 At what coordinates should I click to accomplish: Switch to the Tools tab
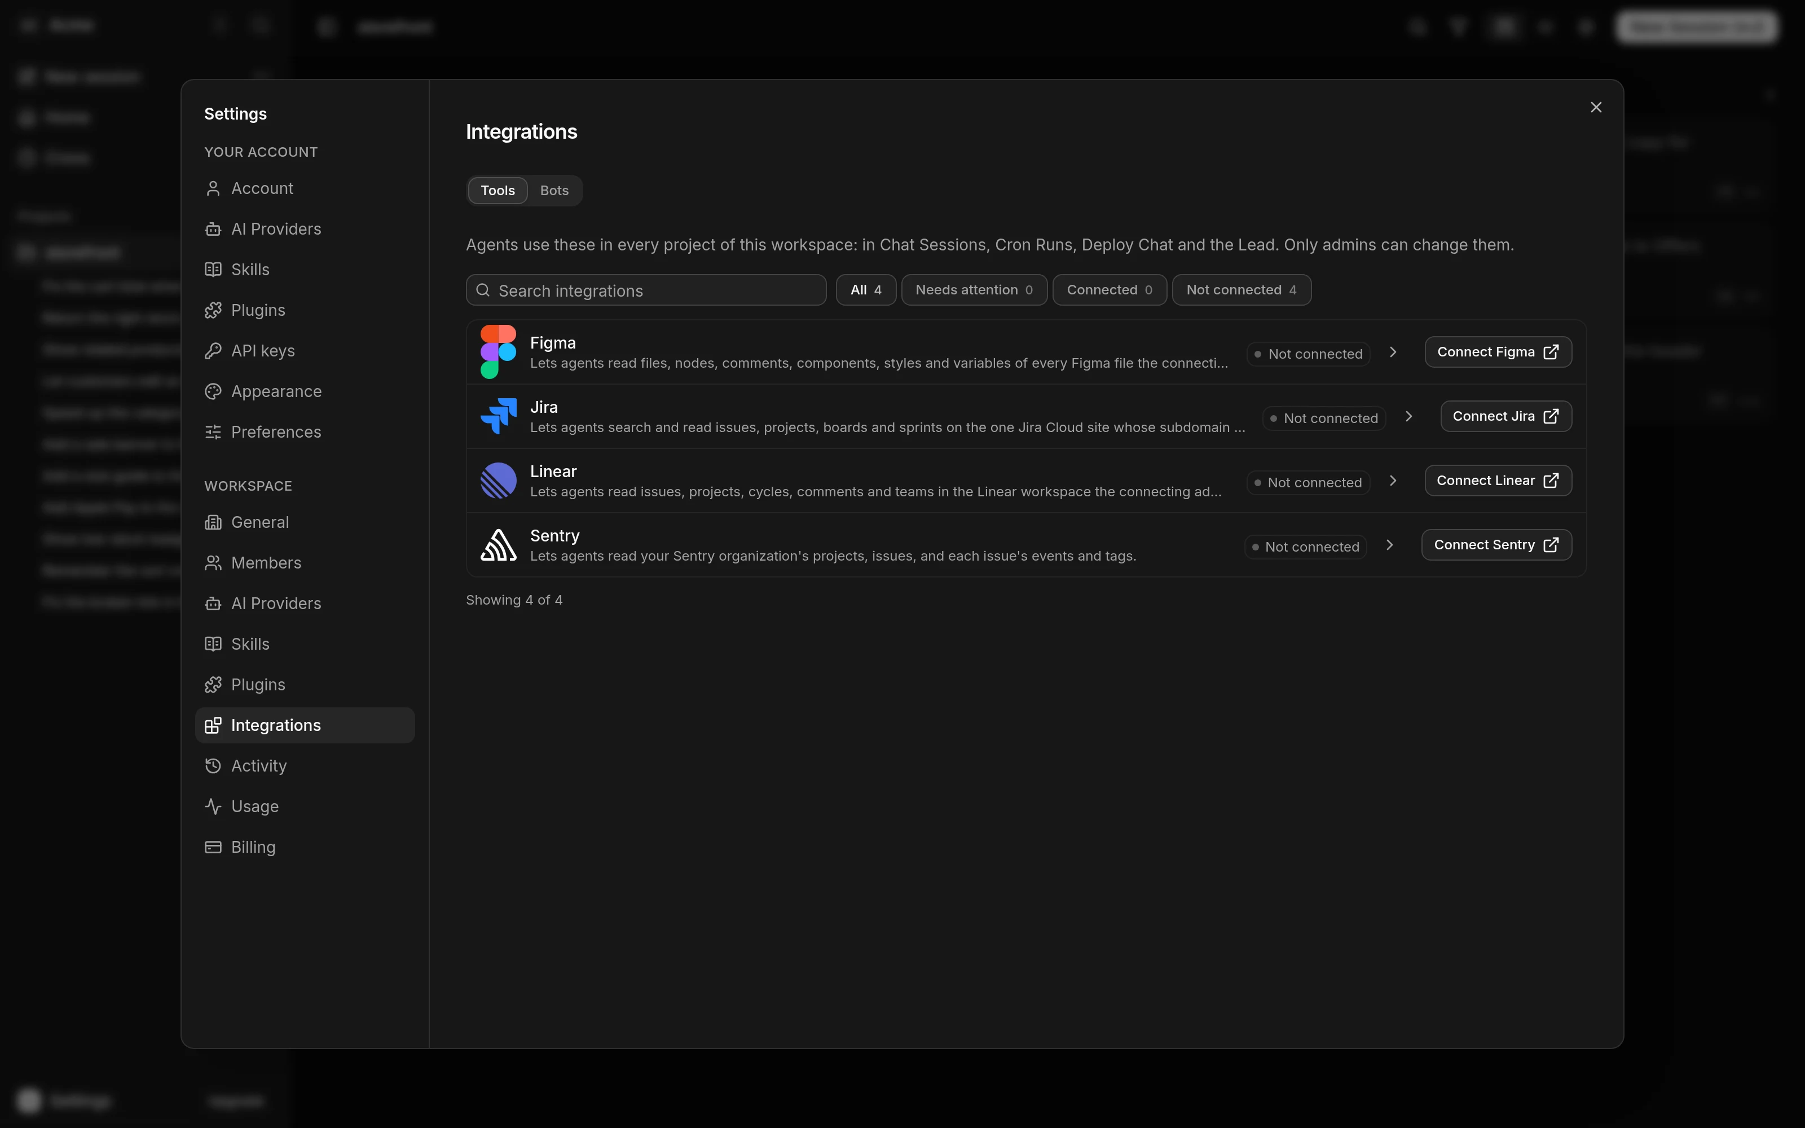[x=498, y=190]
